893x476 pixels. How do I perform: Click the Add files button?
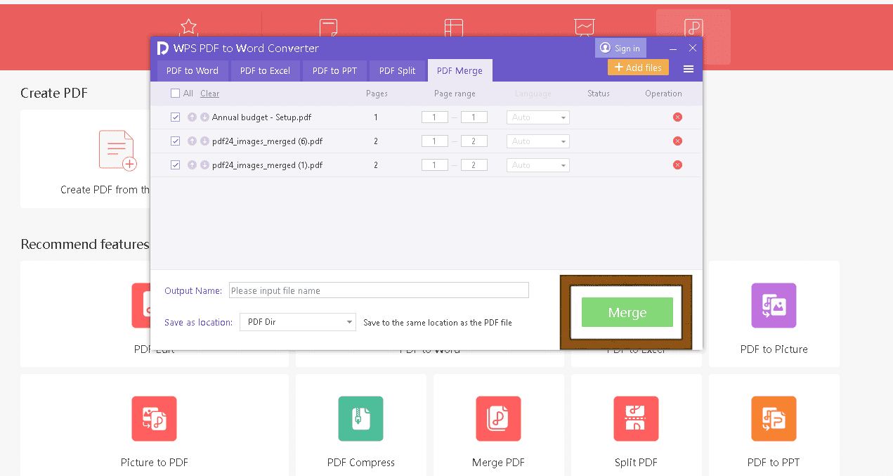point(638,67)
